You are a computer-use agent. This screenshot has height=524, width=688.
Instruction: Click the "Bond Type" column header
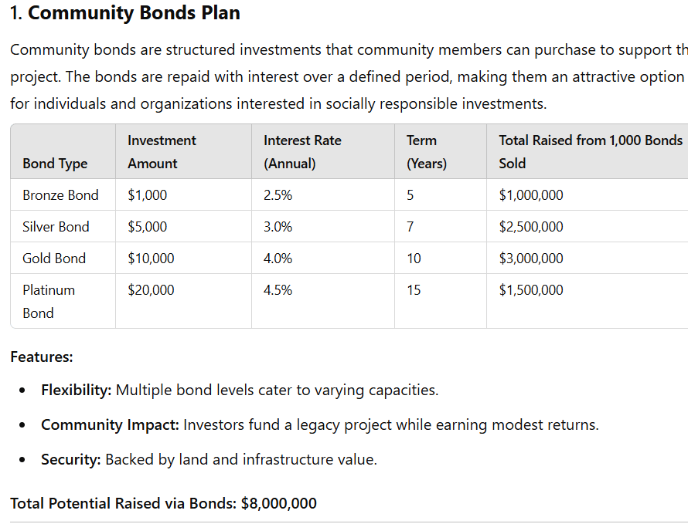pos(55,164)
